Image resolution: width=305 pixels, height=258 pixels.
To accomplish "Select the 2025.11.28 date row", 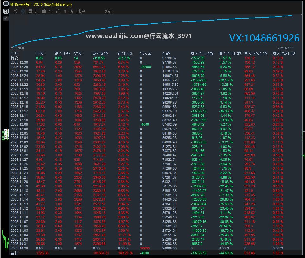I will (19, 155).
